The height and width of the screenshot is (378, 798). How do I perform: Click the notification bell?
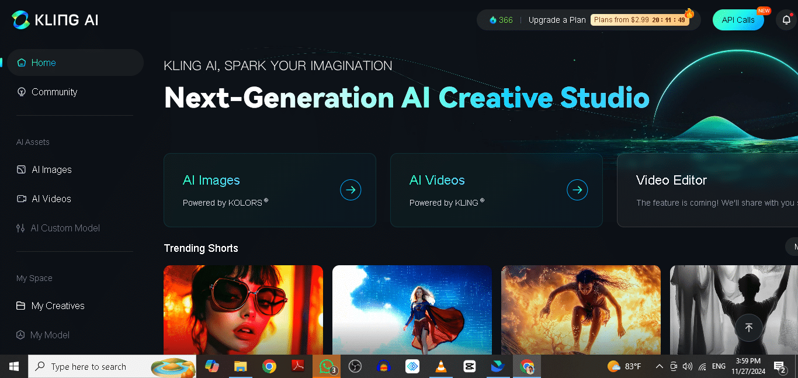click(x=786, y=19)
